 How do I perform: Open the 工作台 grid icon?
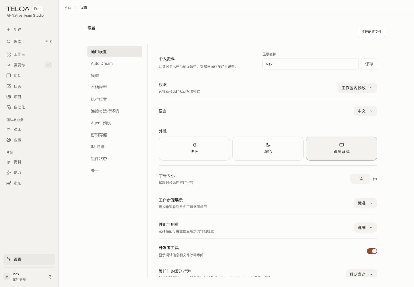9,54
